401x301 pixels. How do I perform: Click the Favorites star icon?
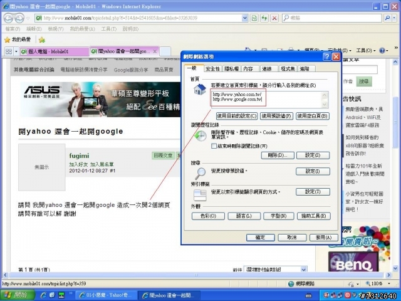(8, 40)
